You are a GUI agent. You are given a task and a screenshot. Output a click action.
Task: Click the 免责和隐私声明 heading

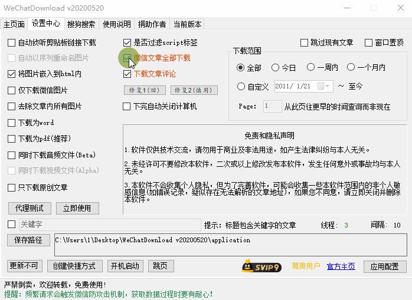[269, 136]
